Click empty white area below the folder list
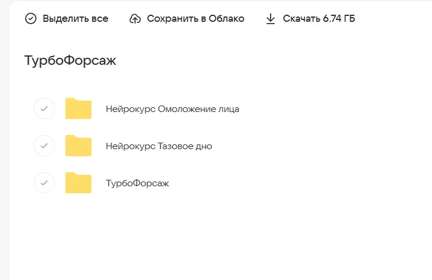This screenshot has width=432, height=280. coord(220,237)
